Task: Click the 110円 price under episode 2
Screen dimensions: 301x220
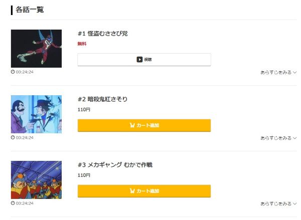Action: (84, 110)
